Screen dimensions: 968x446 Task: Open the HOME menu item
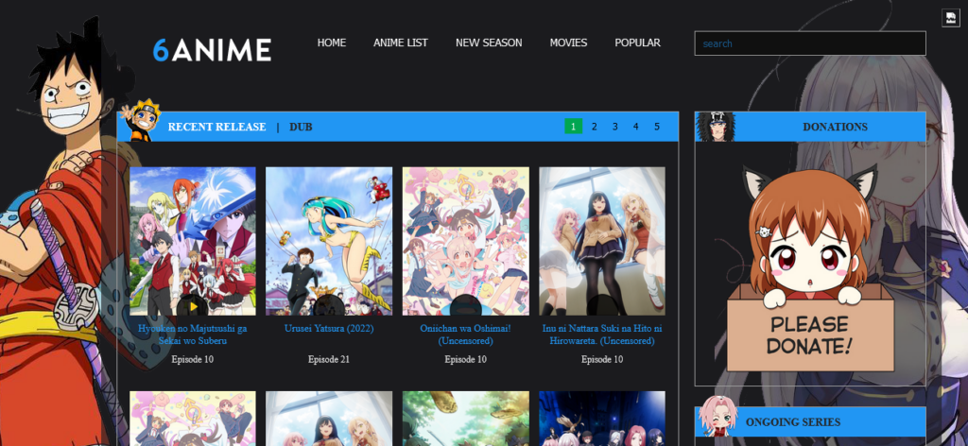[x=332, y=43]
